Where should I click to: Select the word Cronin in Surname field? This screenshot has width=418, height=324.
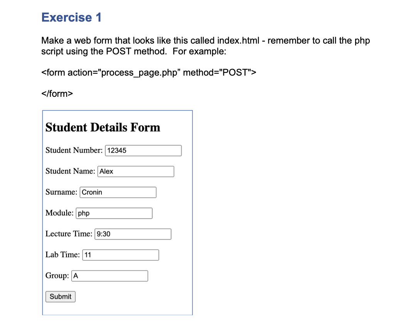[x=93, y=192]
